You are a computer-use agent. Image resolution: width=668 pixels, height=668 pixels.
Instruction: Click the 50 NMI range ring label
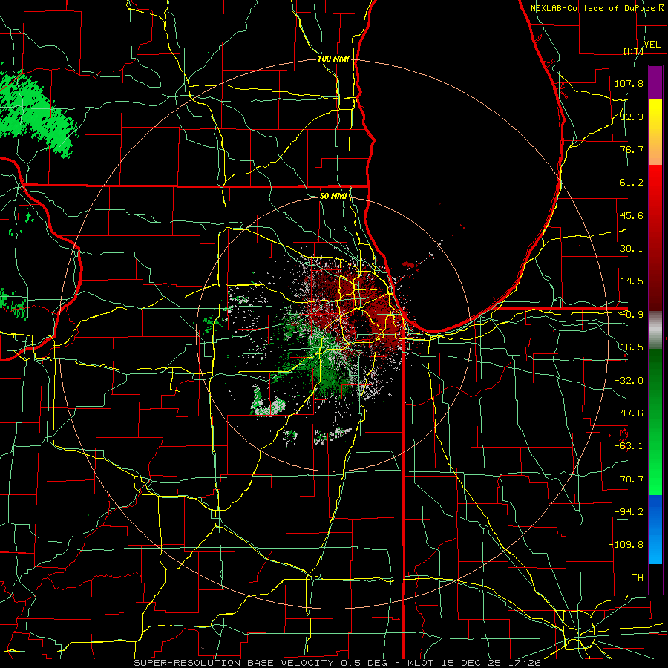(333, 197)
